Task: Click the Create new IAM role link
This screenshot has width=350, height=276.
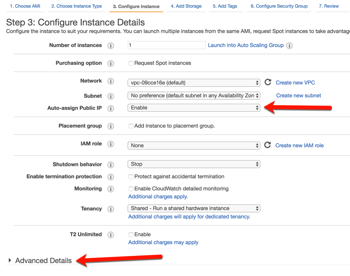Action: 300,145
